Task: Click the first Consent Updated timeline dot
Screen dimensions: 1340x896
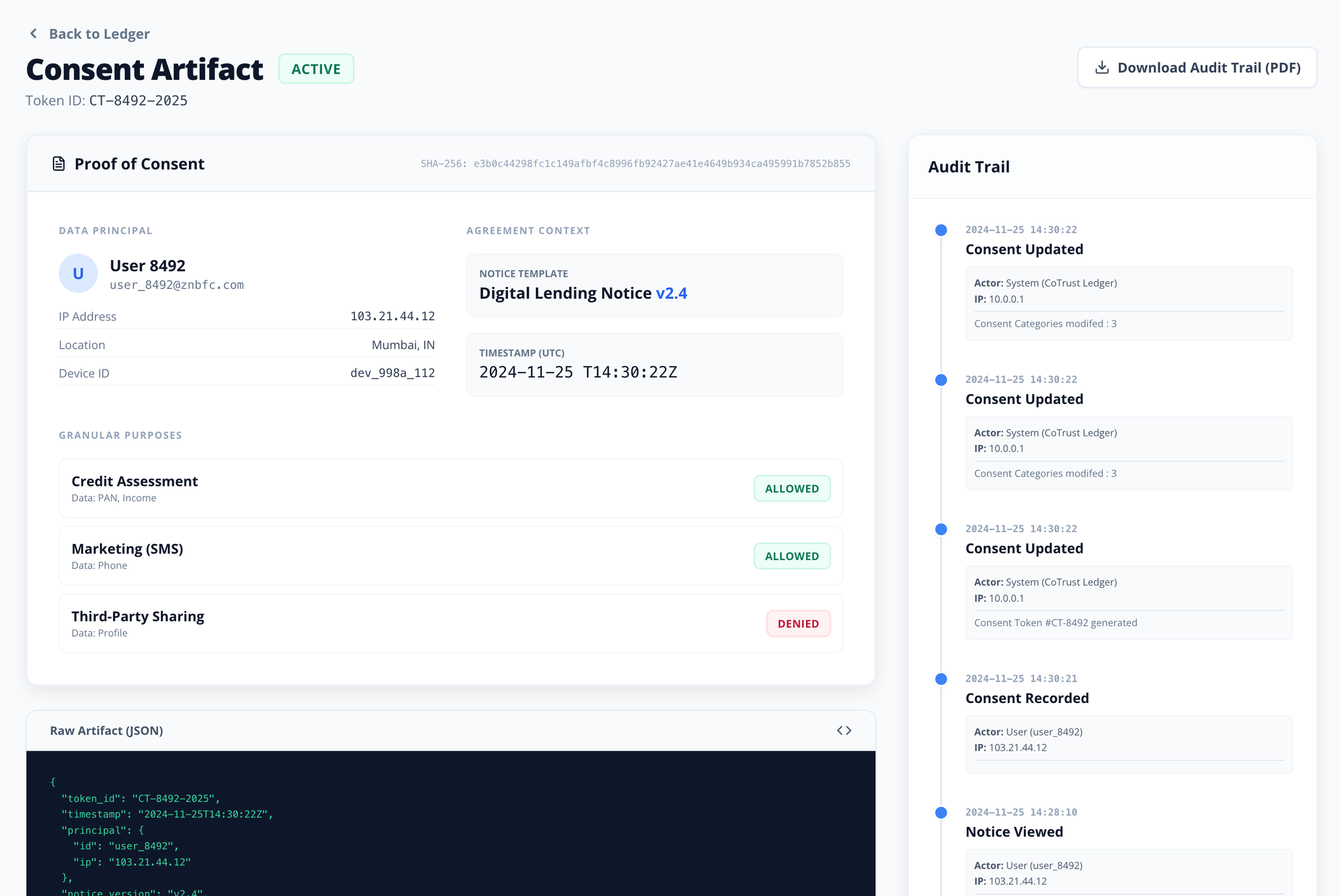Action: (x=941, y=231)
